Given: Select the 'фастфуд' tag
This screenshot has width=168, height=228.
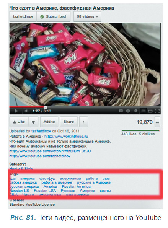Looking at the screenshot, I should (x=47, y=178).
